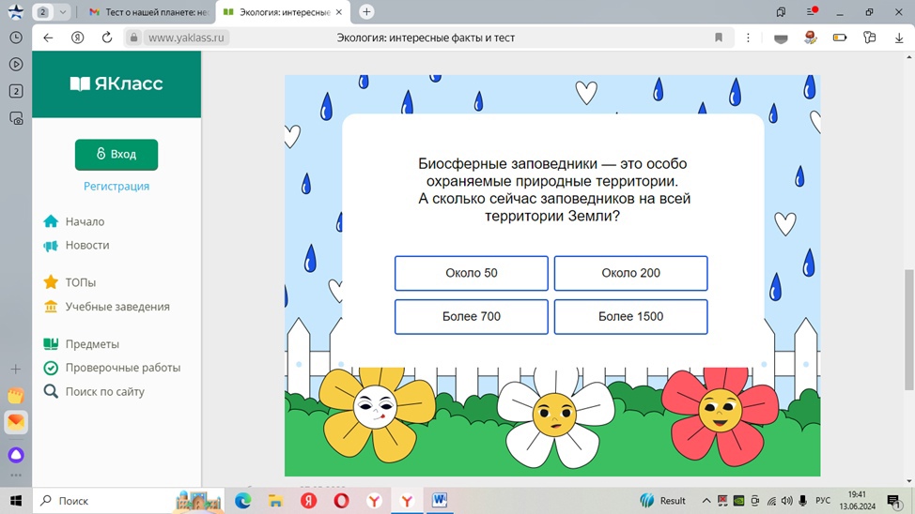Open the Регистрация link

click(116, 187)
